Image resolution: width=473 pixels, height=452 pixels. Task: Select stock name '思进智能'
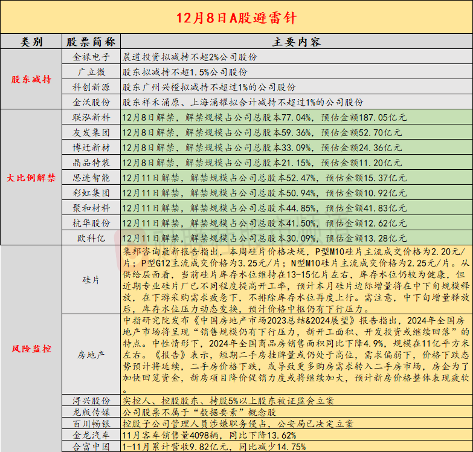point(91,178)
